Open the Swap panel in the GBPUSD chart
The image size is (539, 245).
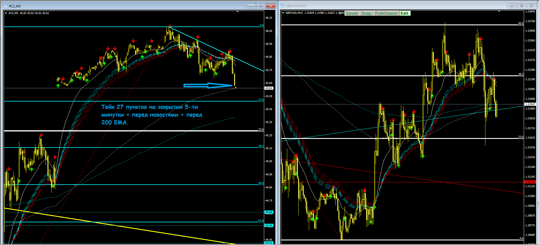tap(366, 14)
